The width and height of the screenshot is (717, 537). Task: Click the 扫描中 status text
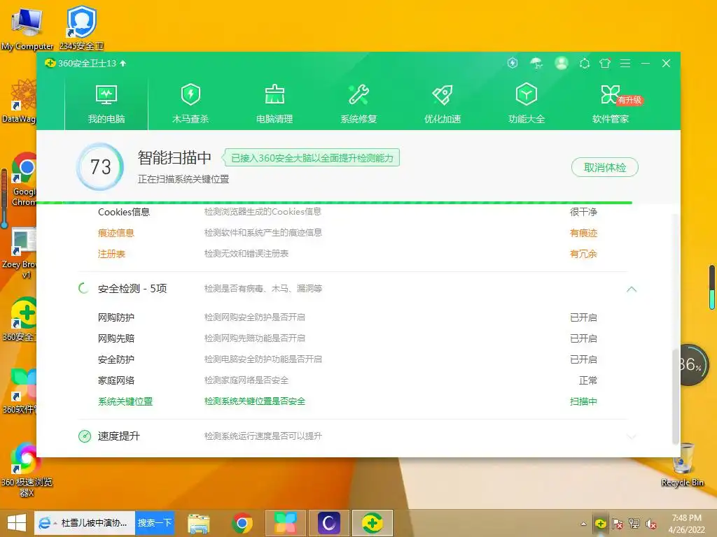coord(583,402)
